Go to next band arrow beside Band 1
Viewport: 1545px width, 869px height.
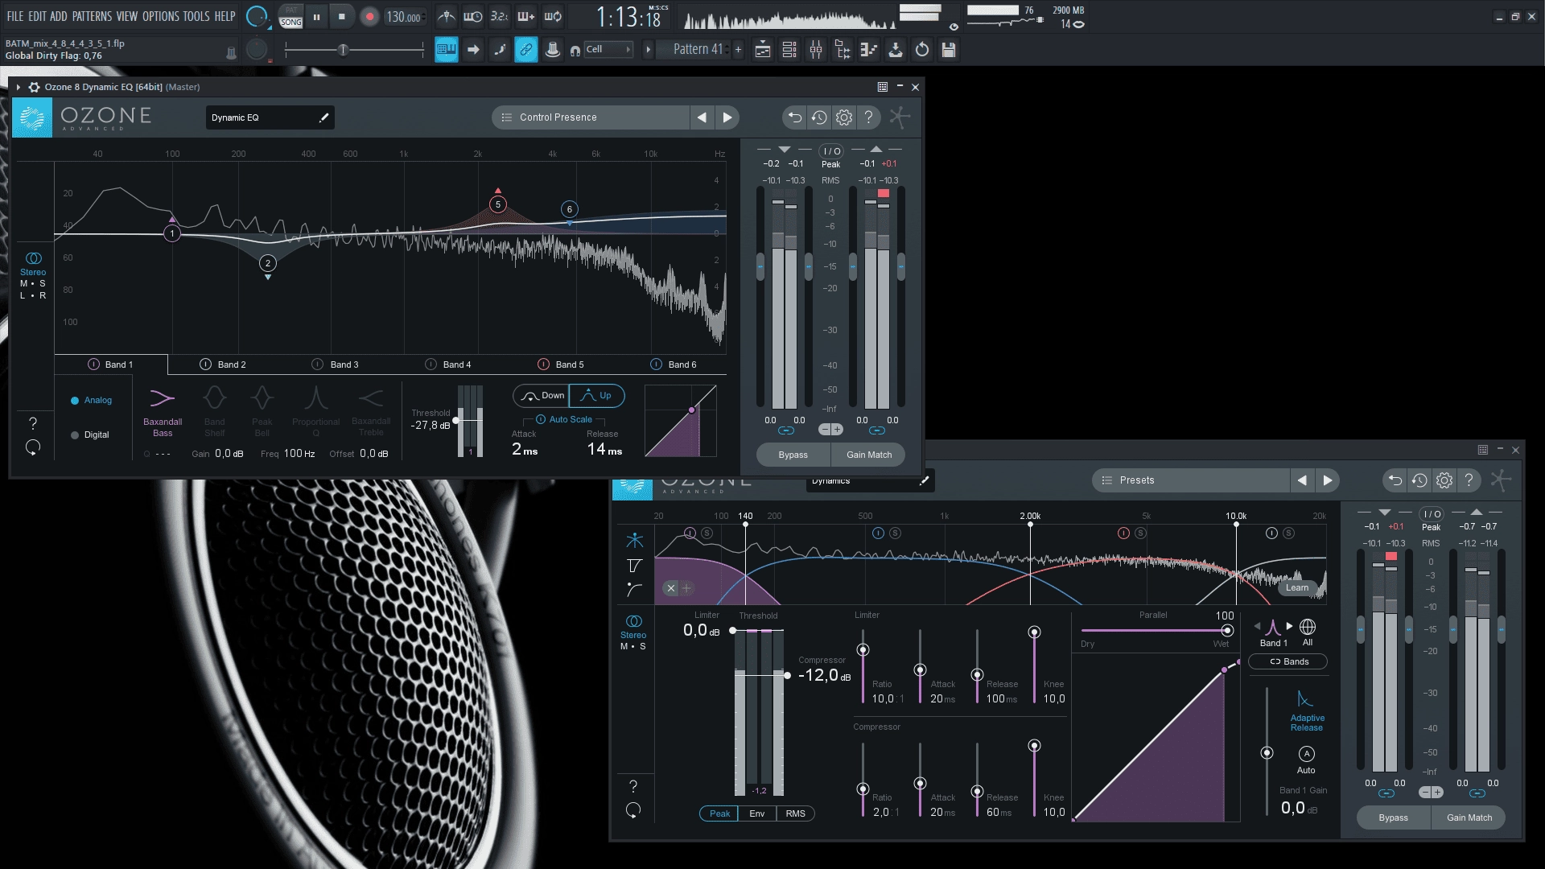click(x=1289, y=626)
